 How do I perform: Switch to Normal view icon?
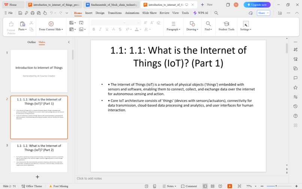205,186
